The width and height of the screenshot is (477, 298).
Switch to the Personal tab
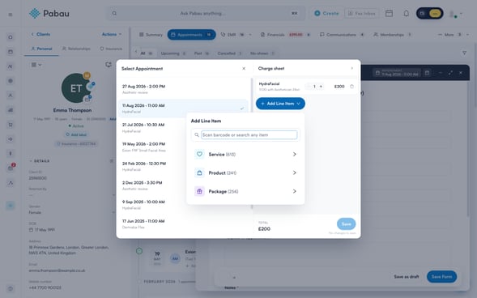click(x=41, y=49)
